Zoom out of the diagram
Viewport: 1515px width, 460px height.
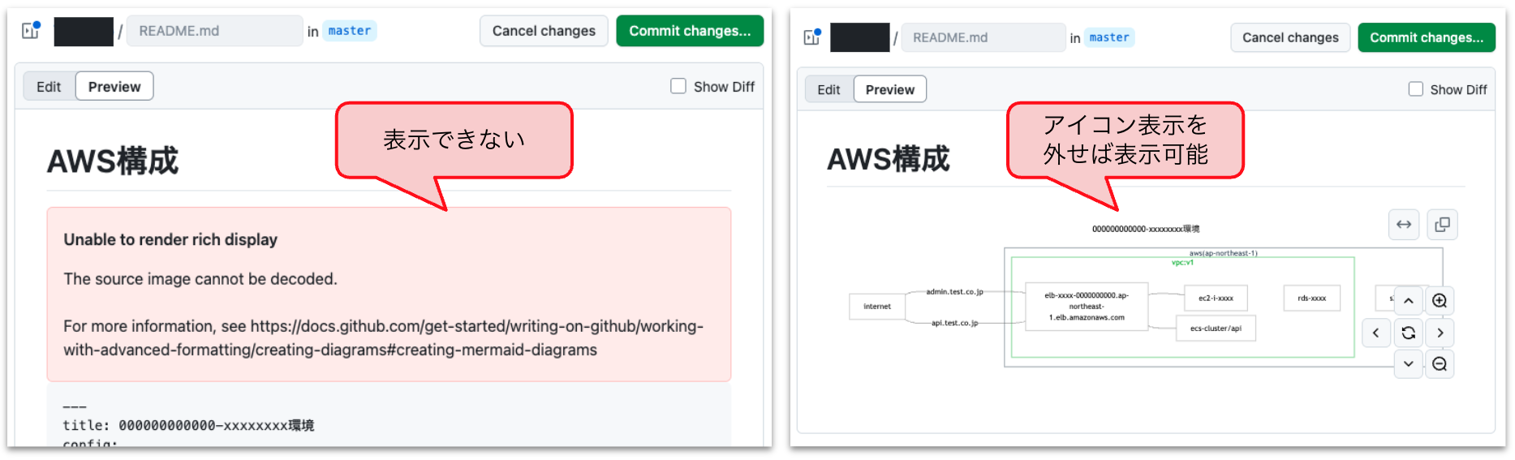[1440, 364]
